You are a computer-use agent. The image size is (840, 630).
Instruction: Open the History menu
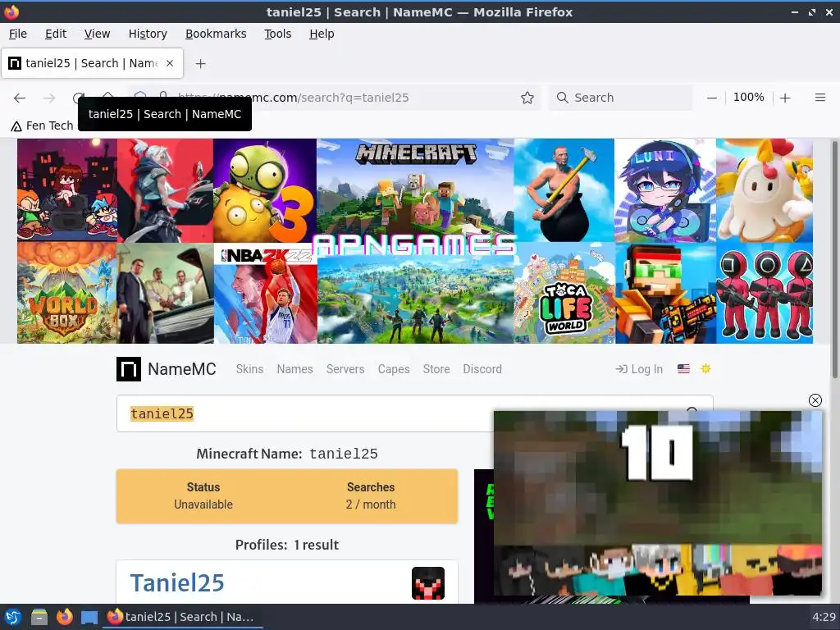click(x=148, y=34)
